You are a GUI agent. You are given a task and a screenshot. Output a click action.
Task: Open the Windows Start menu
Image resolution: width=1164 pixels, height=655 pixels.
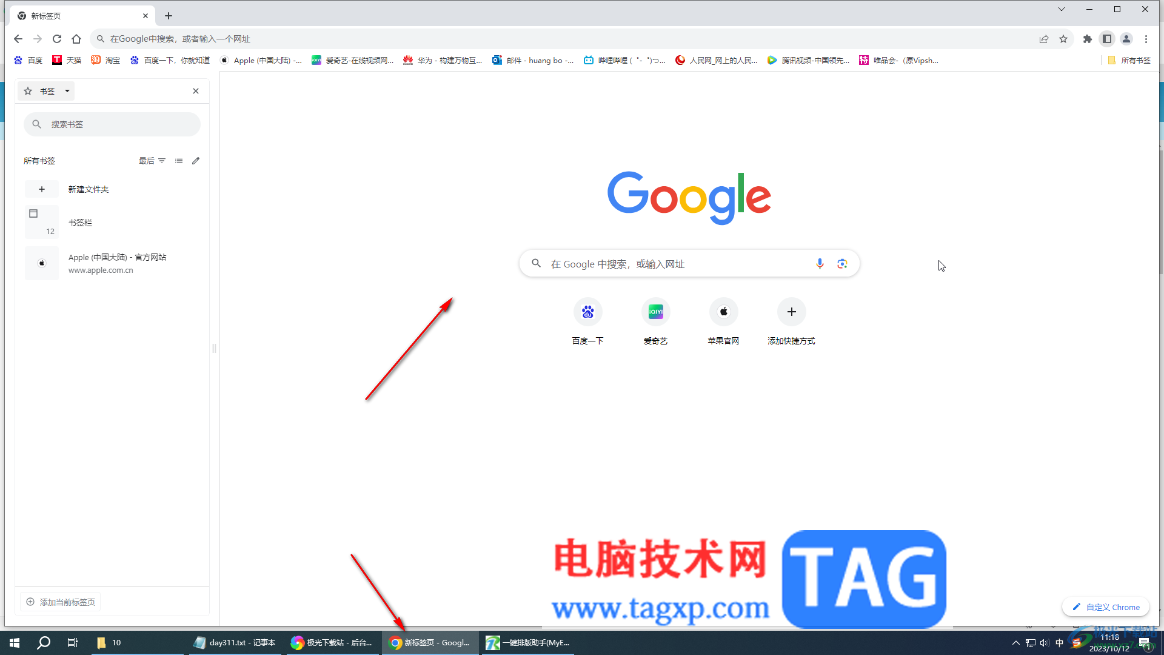pyautogui.click(x=15, y=643)
